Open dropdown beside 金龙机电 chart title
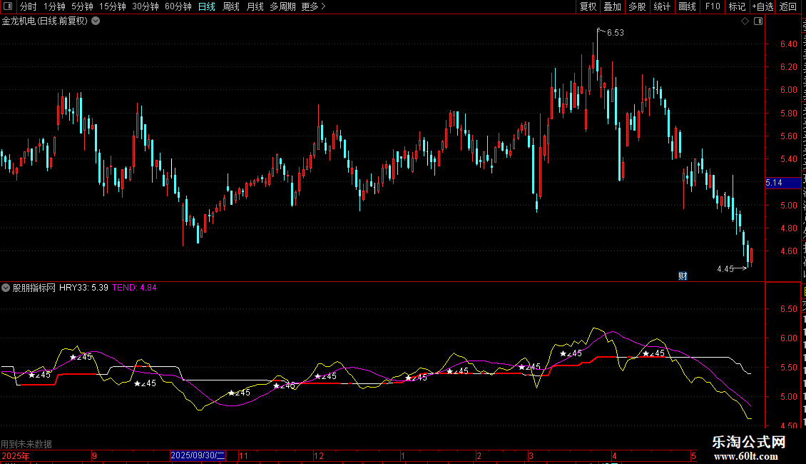The width and height of the screenshot is (806, 464). click(x=96, y=21)
